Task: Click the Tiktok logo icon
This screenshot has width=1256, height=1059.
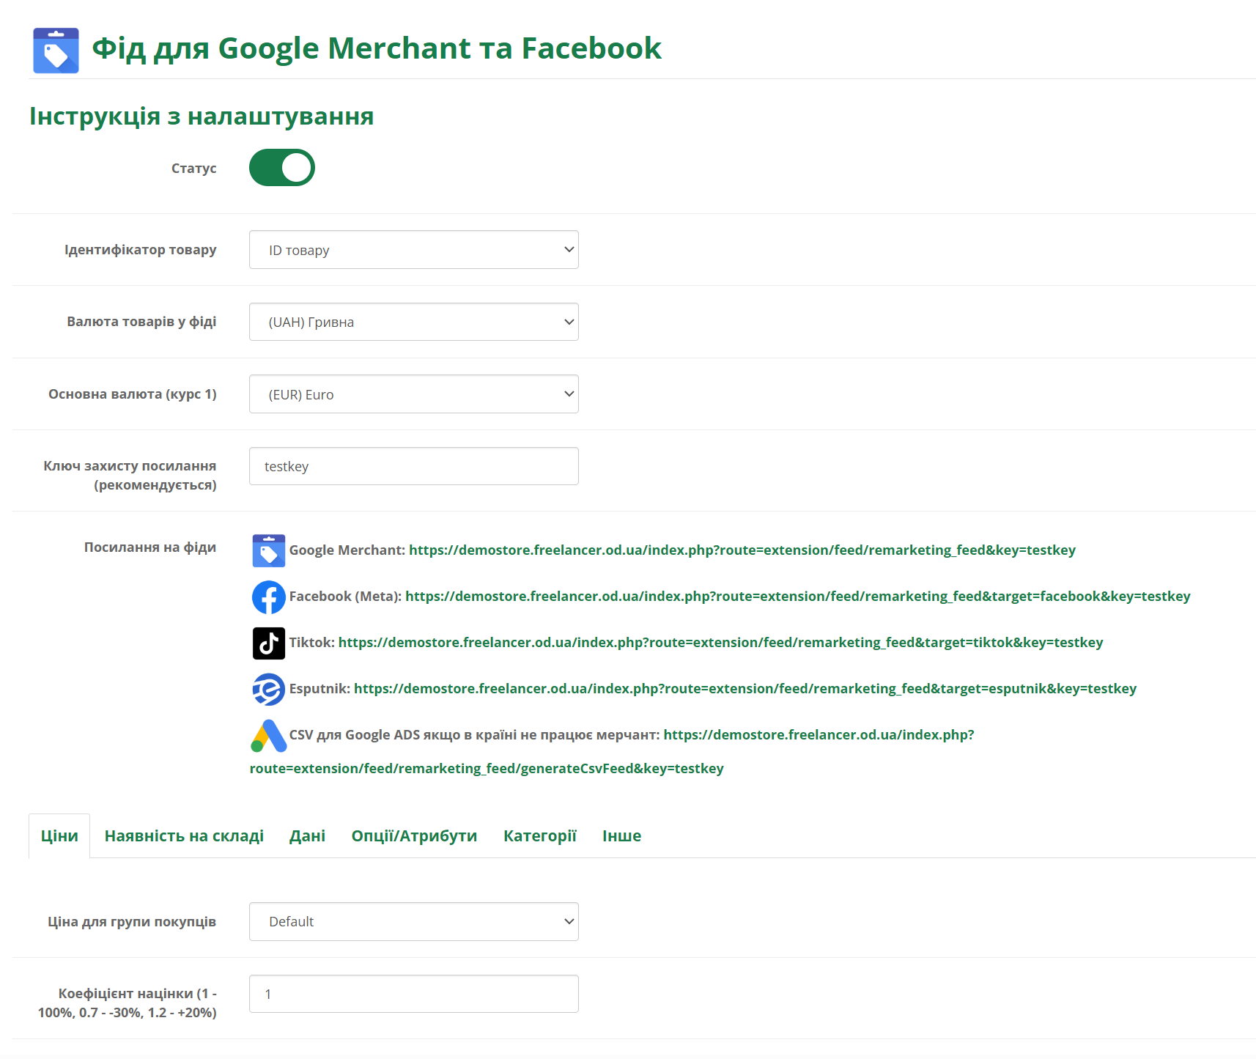Action: [269, 643]
